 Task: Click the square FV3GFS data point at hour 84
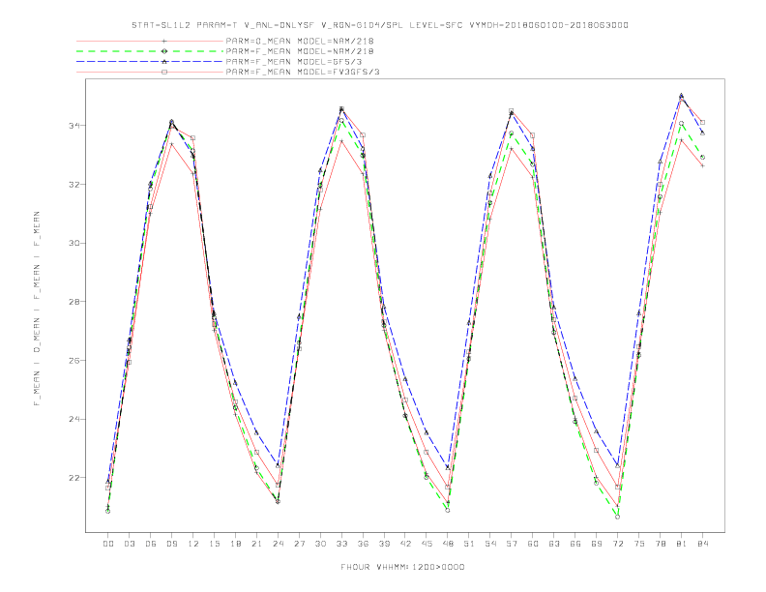pyautogui.click(x=702, y=122)
